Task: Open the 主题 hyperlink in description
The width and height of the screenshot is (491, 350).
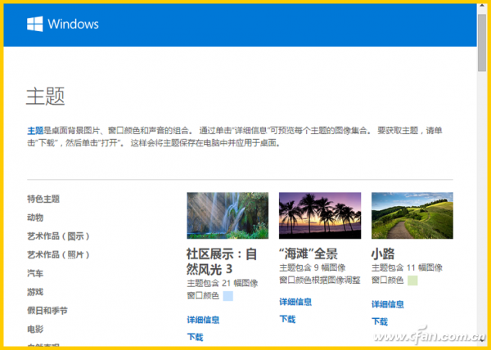Action: (x=35, y=130)
